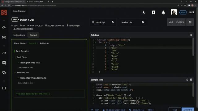The image size is (198, 111).
Task: Click the 88% of 4,625 satisfaction stat
Action: click(x=35, y=25)
